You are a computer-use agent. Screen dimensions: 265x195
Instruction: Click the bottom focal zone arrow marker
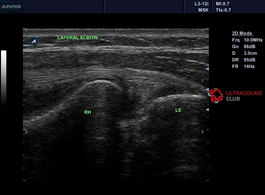pyautogui.click(x=207, y=109)
